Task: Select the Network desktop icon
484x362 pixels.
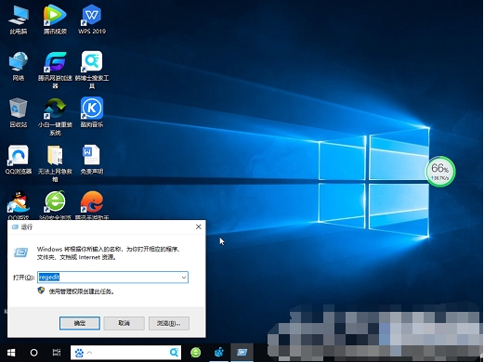Action: pyautogui.click(x=19, y=66)
